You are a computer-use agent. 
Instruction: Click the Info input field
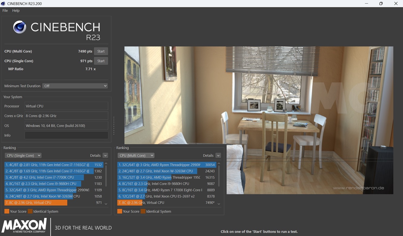tap(66, 135)
